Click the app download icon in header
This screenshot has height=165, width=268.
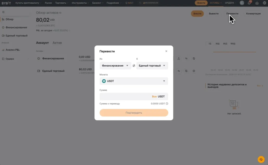(257, 3)
